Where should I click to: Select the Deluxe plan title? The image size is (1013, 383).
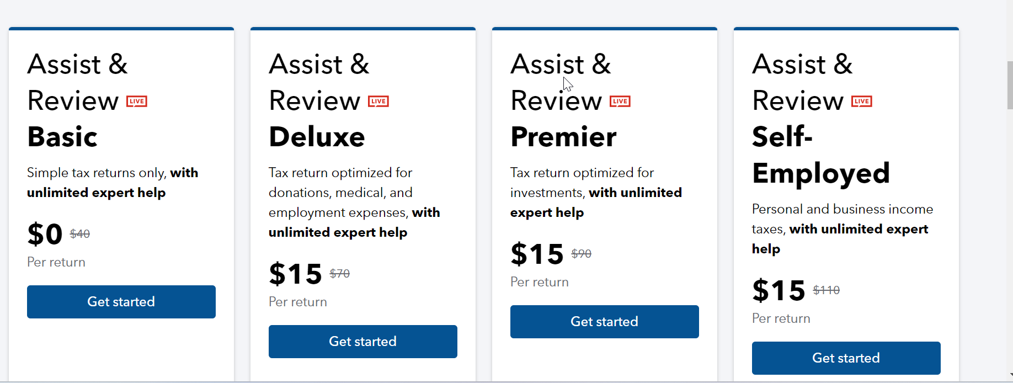pos(317,137)
